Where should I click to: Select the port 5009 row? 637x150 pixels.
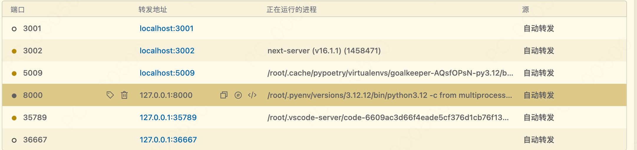click(33, 73)
